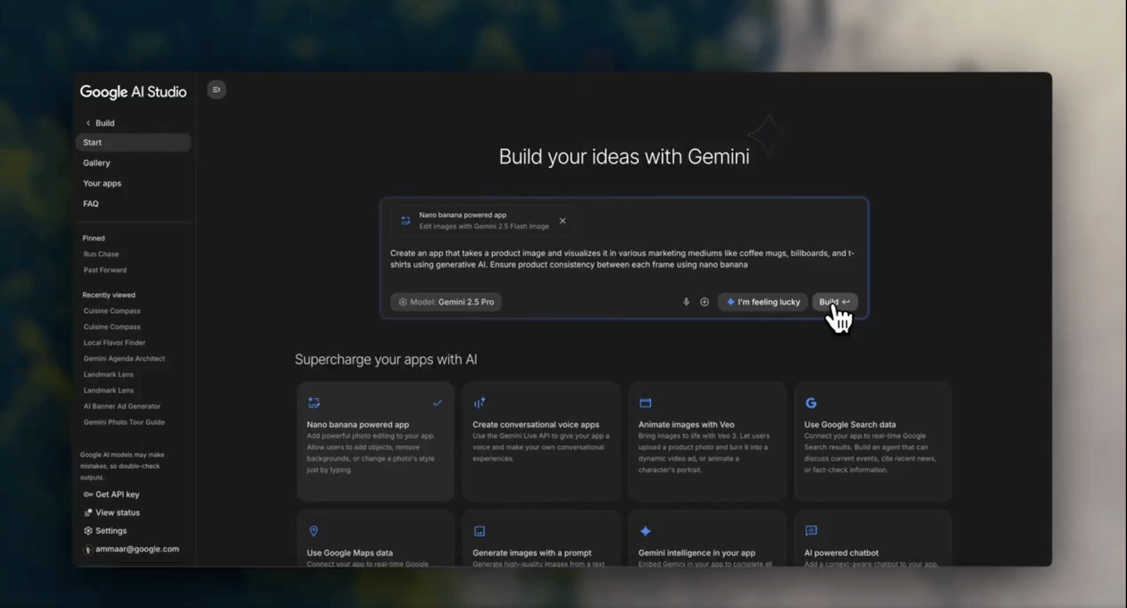Open the Model: Gemini 2.5 Pro selector
The image size is (1127, 608).
[x=446, y=302]
